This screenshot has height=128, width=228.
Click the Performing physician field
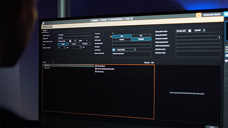(x=199, y=45)
